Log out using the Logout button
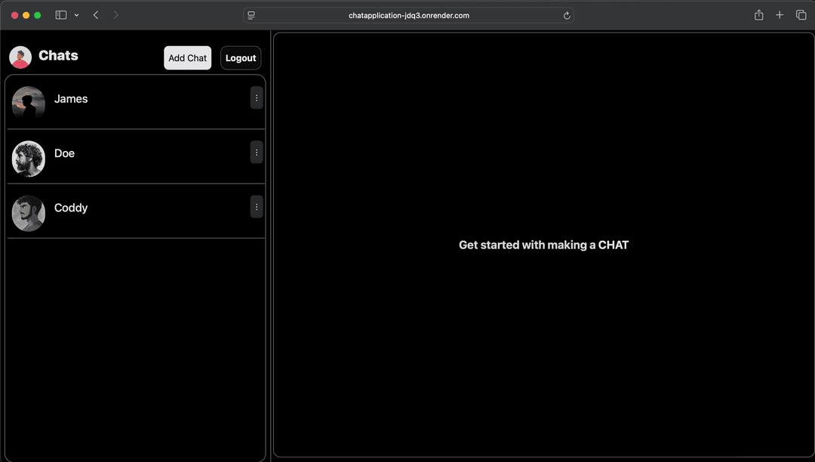The width and height of the screenshot is (815, 462). pyautogui.click(x=241, y=57)
